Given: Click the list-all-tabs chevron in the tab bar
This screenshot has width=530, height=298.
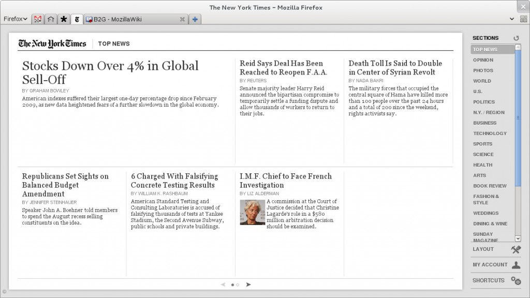Looking at the screenshot, I should (x=512, y=19).
